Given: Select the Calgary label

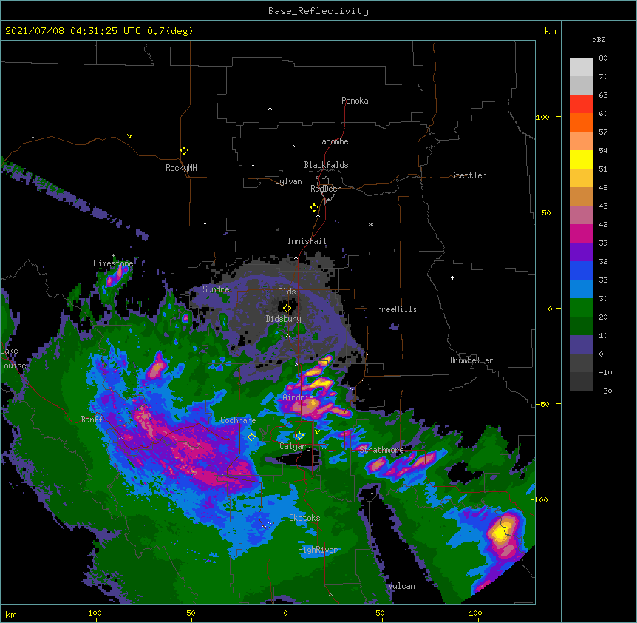Looking at the screenshot, I should (x=296, y=446).
